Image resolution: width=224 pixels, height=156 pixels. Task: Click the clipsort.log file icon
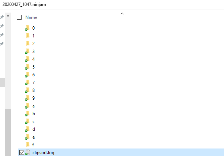[x=28, y=152]
